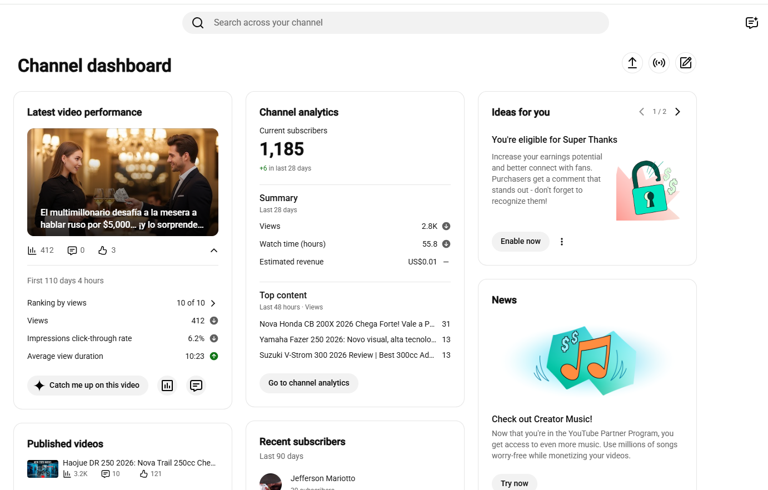The width and height of the screenshot is (768, 490).
Task: Click the down-arrow beside Watch time 55.8
Action: [446, 244]
